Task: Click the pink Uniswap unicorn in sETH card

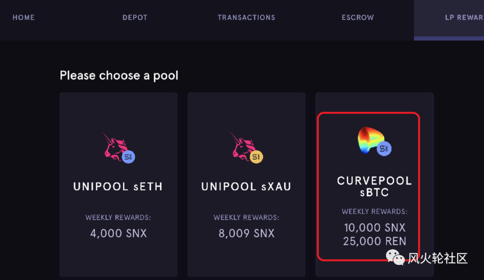Action: [x=115, y=146]
